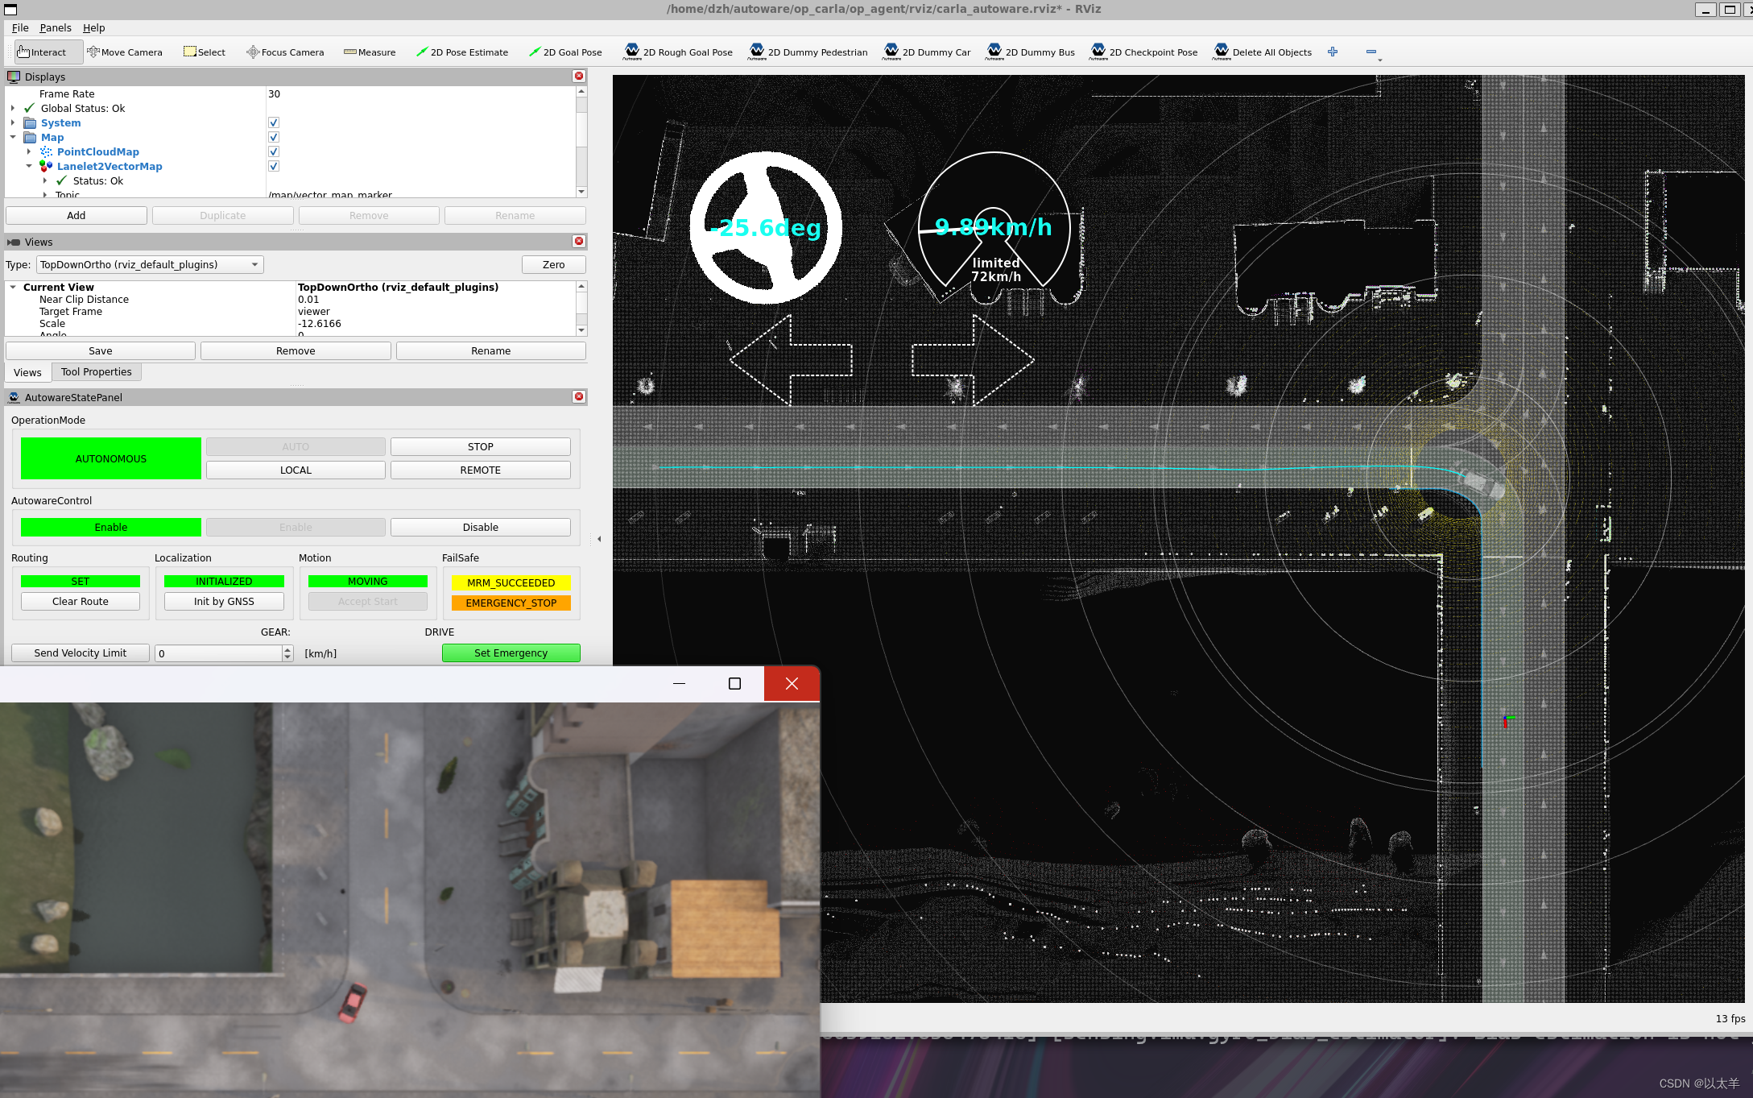Pick the 2D Pose Estimate tool
The width and height of the screenshot is (1753, 1098).
pyautogui.click(x=462, y=52)
